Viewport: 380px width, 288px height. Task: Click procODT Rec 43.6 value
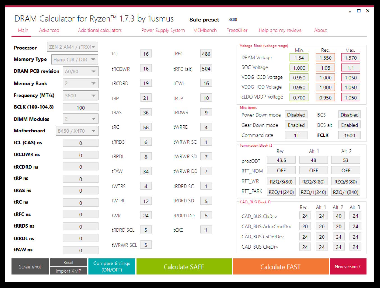point(281,160)
